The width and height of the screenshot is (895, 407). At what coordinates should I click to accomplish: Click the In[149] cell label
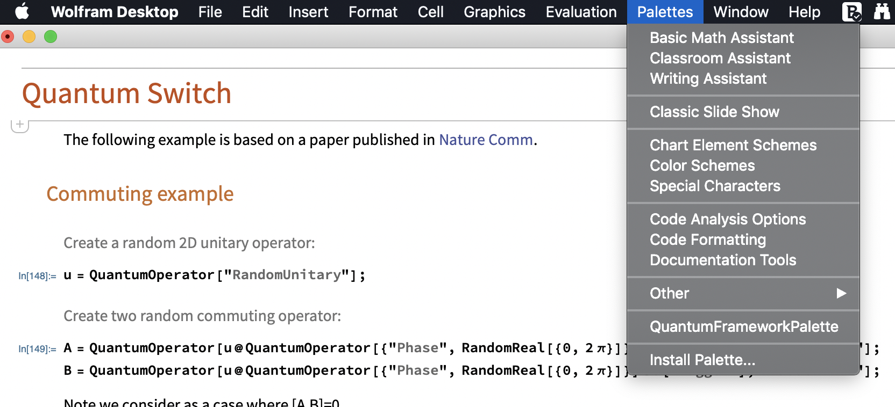click(37, 349)
